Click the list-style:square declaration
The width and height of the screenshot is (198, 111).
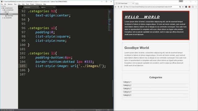(x=53, y=36)
